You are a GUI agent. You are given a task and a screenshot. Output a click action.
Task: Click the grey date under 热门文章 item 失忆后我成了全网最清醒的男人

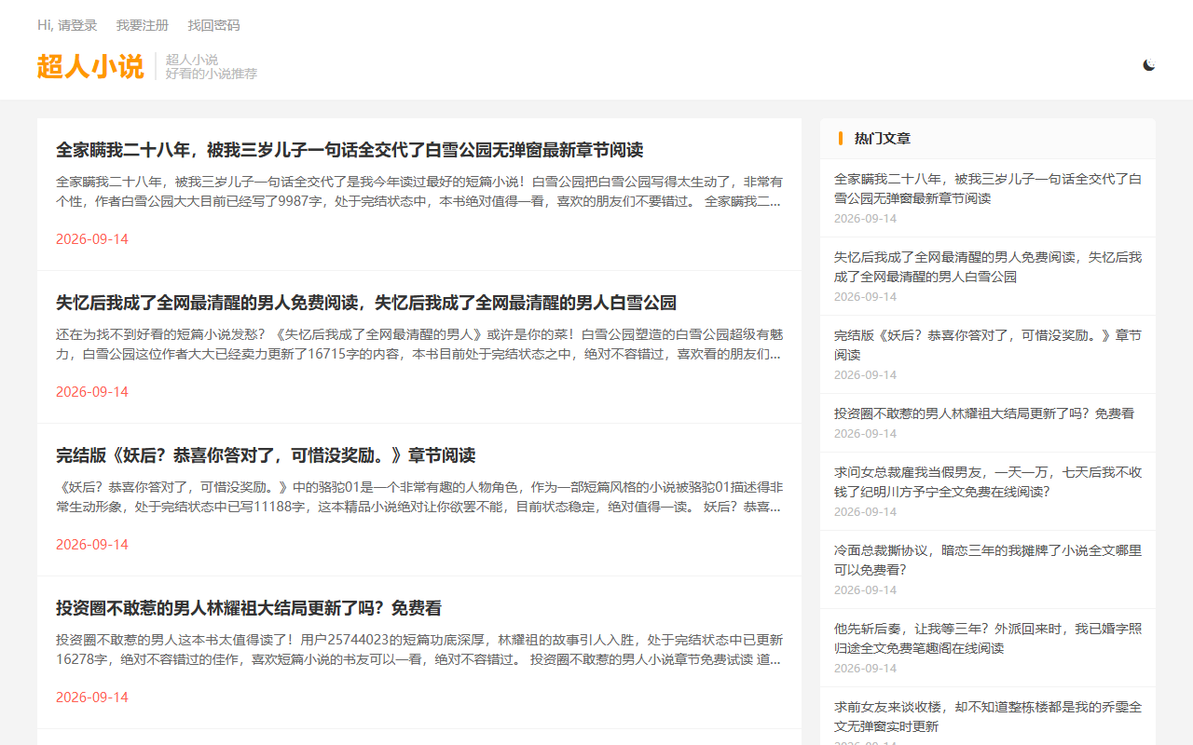pyautogui.click(x=865, y=297)
